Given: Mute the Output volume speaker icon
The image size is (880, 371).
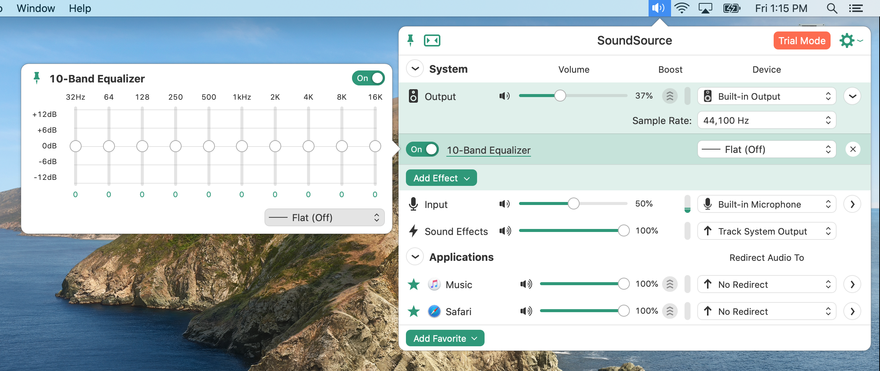Looking at the screenshot, I should pyautogui.click(x=504, y=96).
